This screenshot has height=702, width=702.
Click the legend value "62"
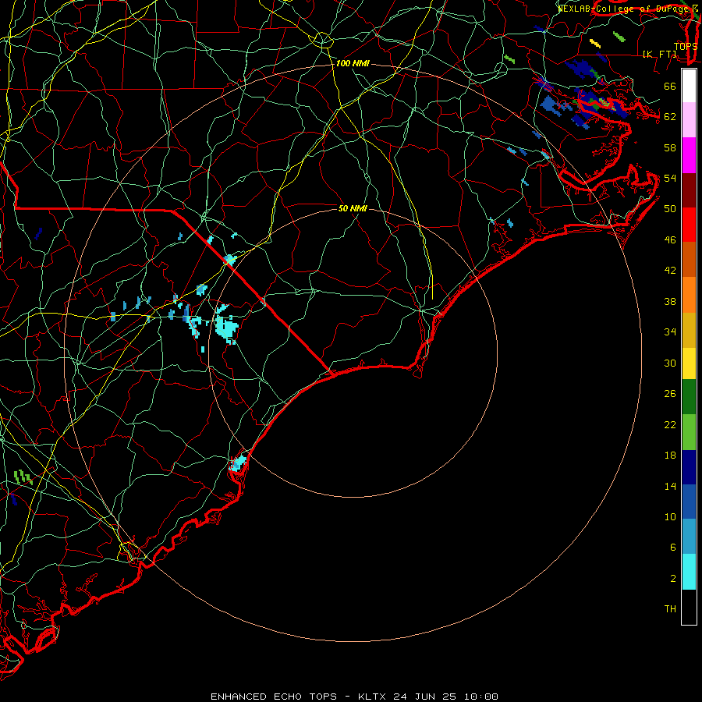tap(670, 117)
